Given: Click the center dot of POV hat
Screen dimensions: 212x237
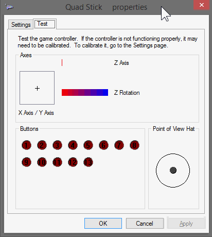Looking at the screenshot, I should (173, 171).
